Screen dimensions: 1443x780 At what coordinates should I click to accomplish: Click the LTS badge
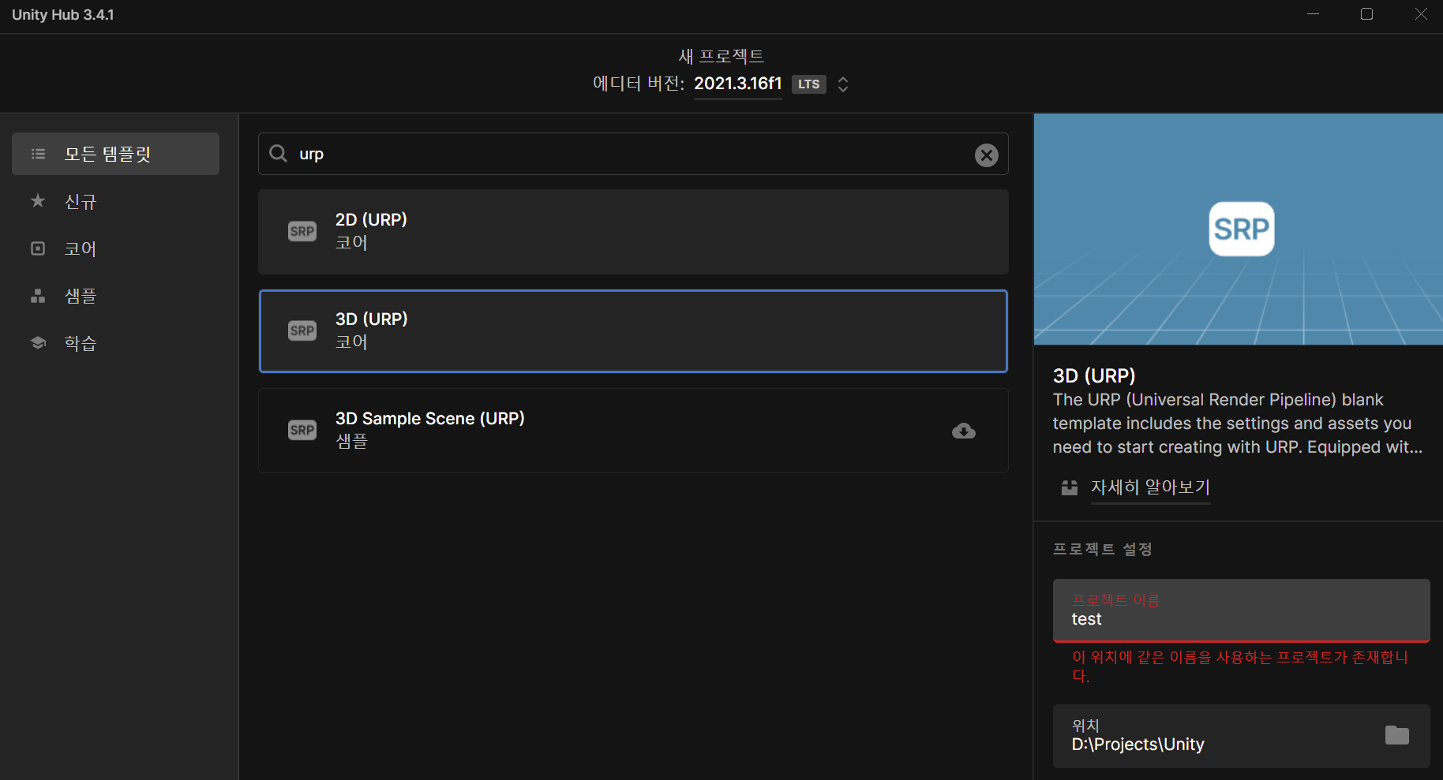(809, 84)
